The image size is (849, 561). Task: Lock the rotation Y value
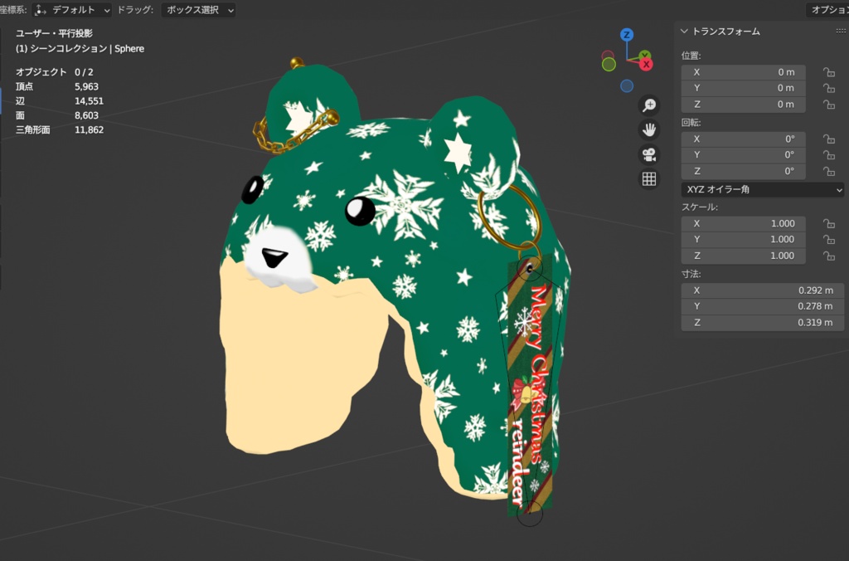(829, 155)
